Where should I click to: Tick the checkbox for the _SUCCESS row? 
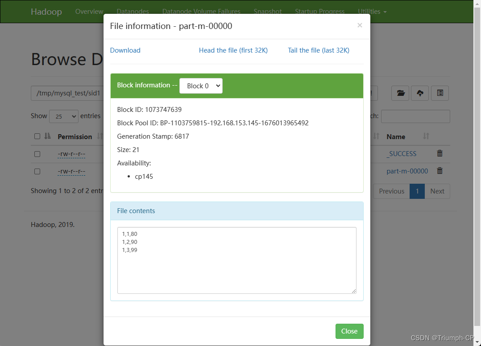coord(37,154)
